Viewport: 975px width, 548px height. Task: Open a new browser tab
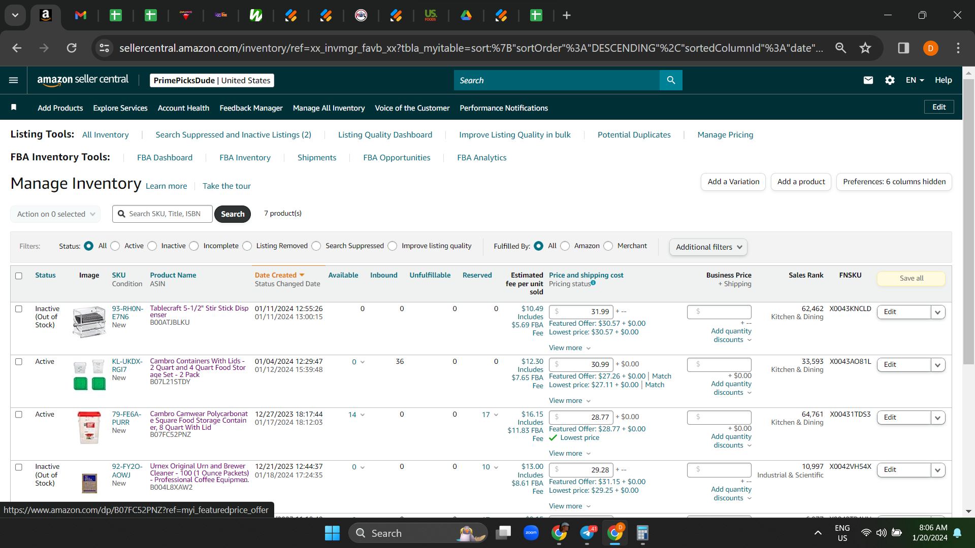click(x=567, y=15)
